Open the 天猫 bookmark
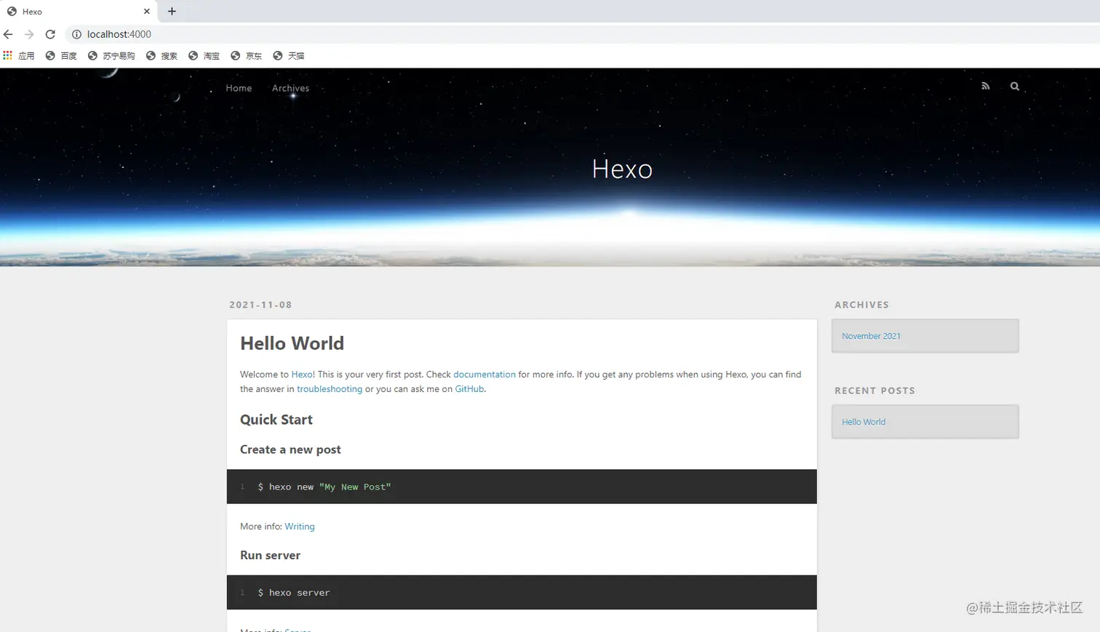The image size is (1100, 632). pos(288,55)
